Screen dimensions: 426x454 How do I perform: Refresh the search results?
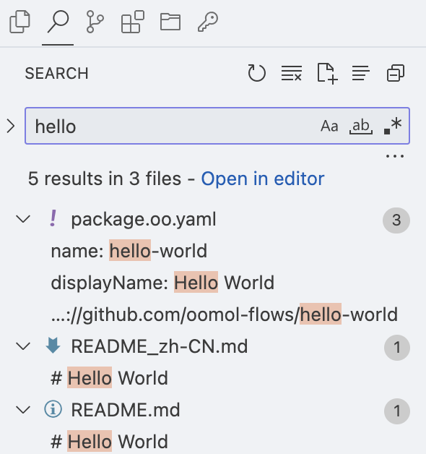coord(257,73)
